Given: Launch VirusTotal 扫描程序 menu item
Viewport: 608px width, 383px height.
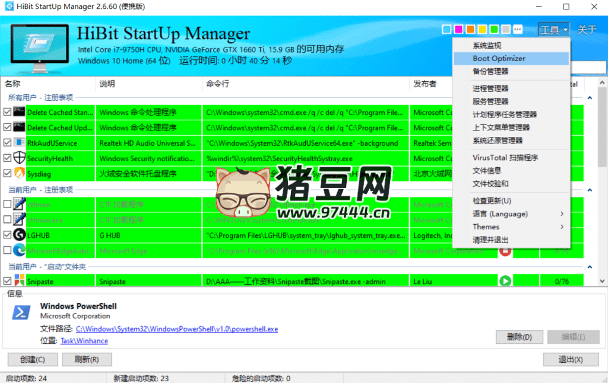Looking at the screenshot, I should (511, 158).
